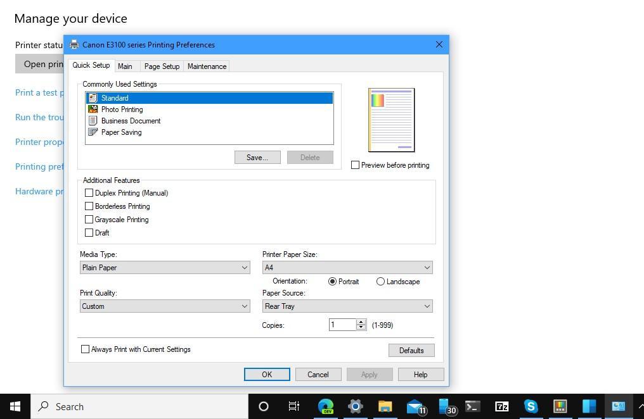Click the Copies number field
The height and width of the screenshot is (419, 644).
[342, 325]
